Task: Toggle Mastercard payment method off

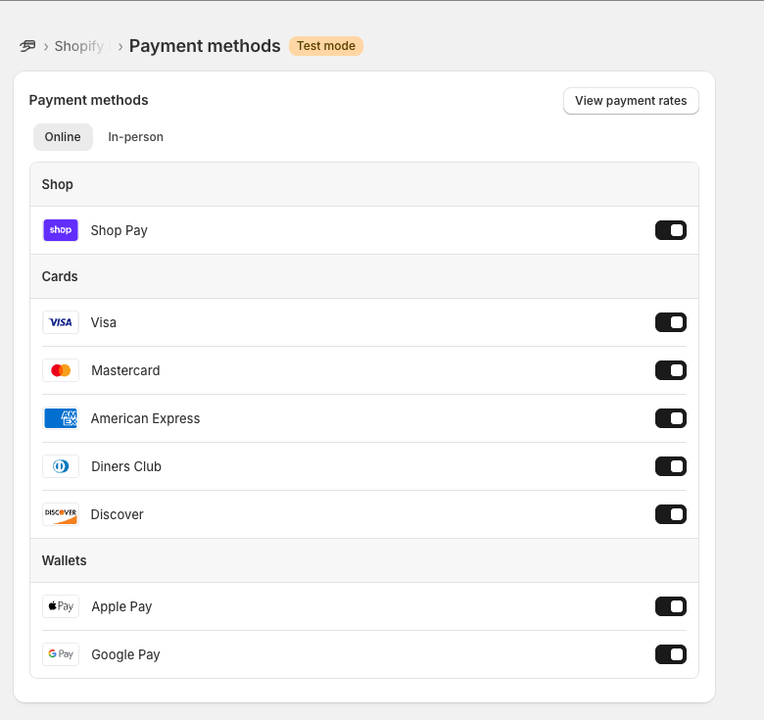Action: point(670,370)
